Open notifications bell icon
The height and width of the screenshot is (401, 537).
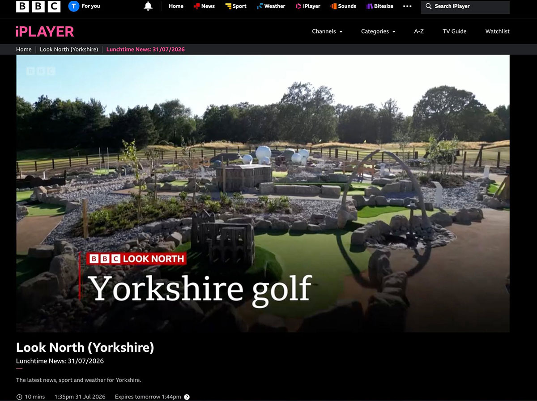tap(148, 6)
